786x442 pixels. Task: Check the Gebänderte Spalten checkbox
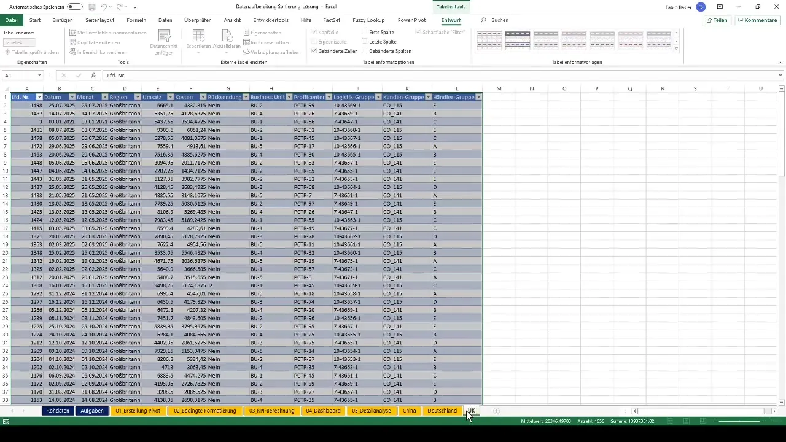(x=365, y=51)
